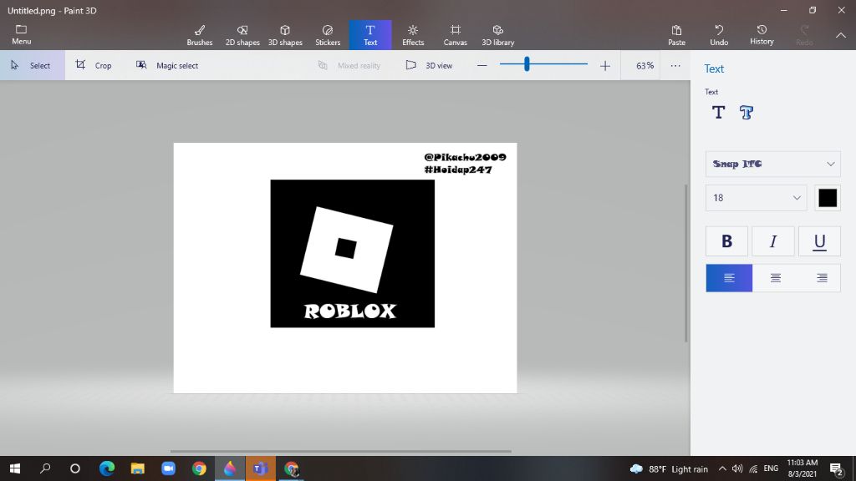
Task: Open the black text color swatch
Action: coord(828,197)
